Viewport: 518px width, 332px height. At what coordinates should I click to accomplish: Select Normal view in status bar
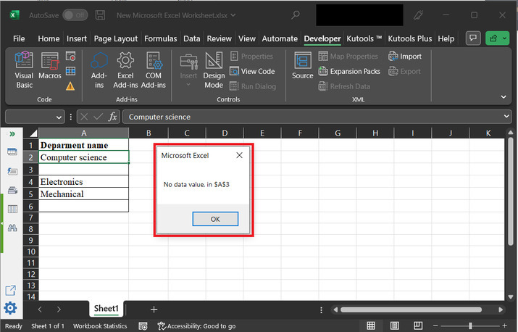coord(370,325)
